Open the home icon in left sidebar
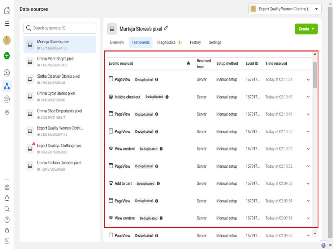 click(7, 10)
